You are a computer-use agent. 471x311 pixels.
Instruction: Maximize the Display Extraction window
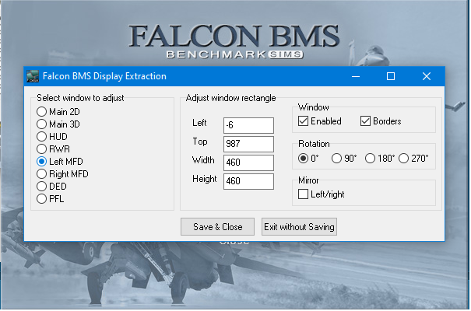[391, 76]
